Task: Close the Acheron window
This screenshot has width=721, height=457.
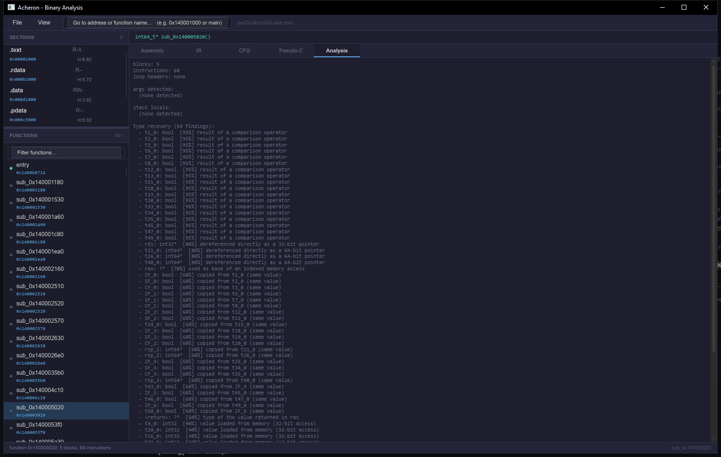Action: [707, 7]
